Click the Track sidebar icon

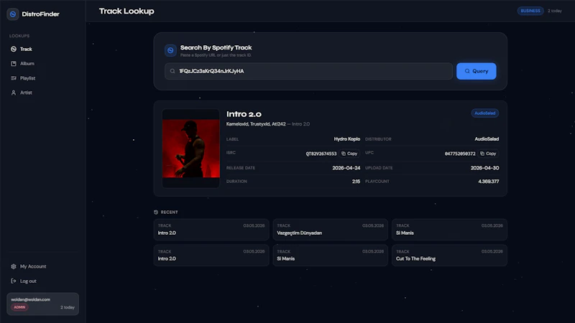click(x=14, y=49)
